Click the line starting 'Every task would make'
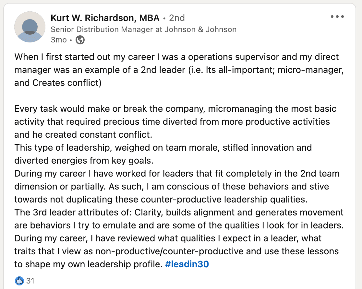The image size is (362, 289). [x=175, y=109]
